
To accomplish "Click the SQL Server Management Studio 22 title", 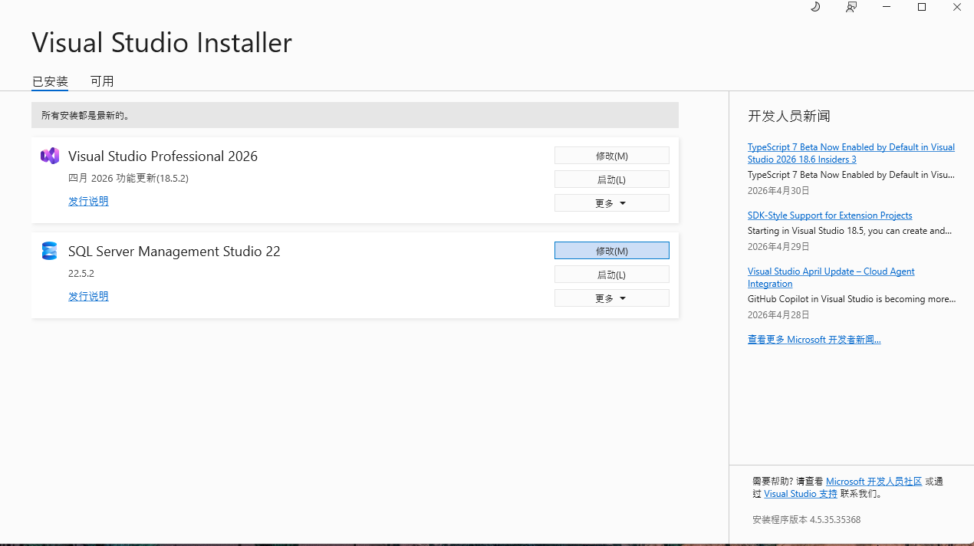I will (174, 252).
